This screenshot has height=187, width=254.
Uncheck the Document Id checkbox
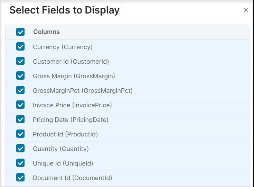20,178
